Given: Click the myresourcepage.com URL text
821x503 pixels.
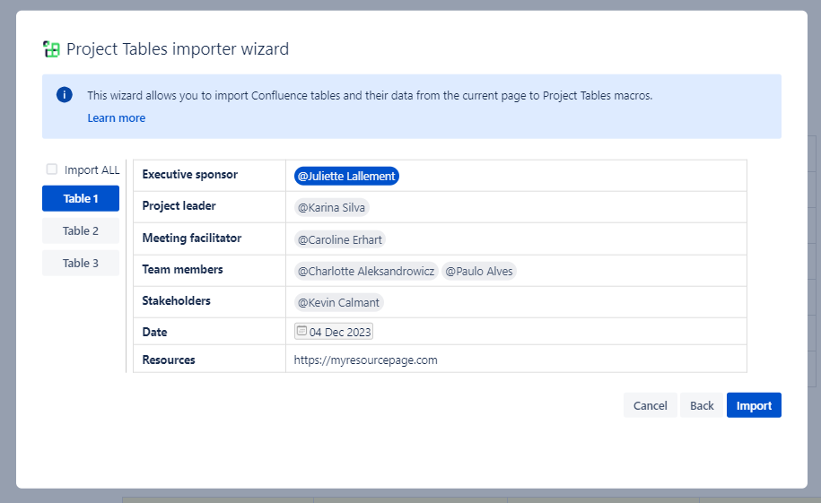Looking at the screenshot, I should pyautogui.click(x=365, y=360).
